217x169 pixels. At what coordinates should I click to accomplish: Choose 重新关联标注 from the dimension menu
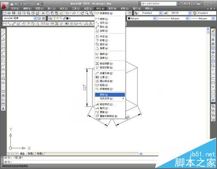(110, 116)
